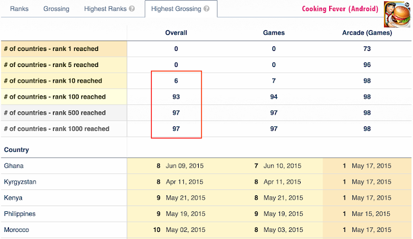This screenshot has height=239, width=413.
Task: Open the Kyrgyzstan country link
Action: coord(20,182)
